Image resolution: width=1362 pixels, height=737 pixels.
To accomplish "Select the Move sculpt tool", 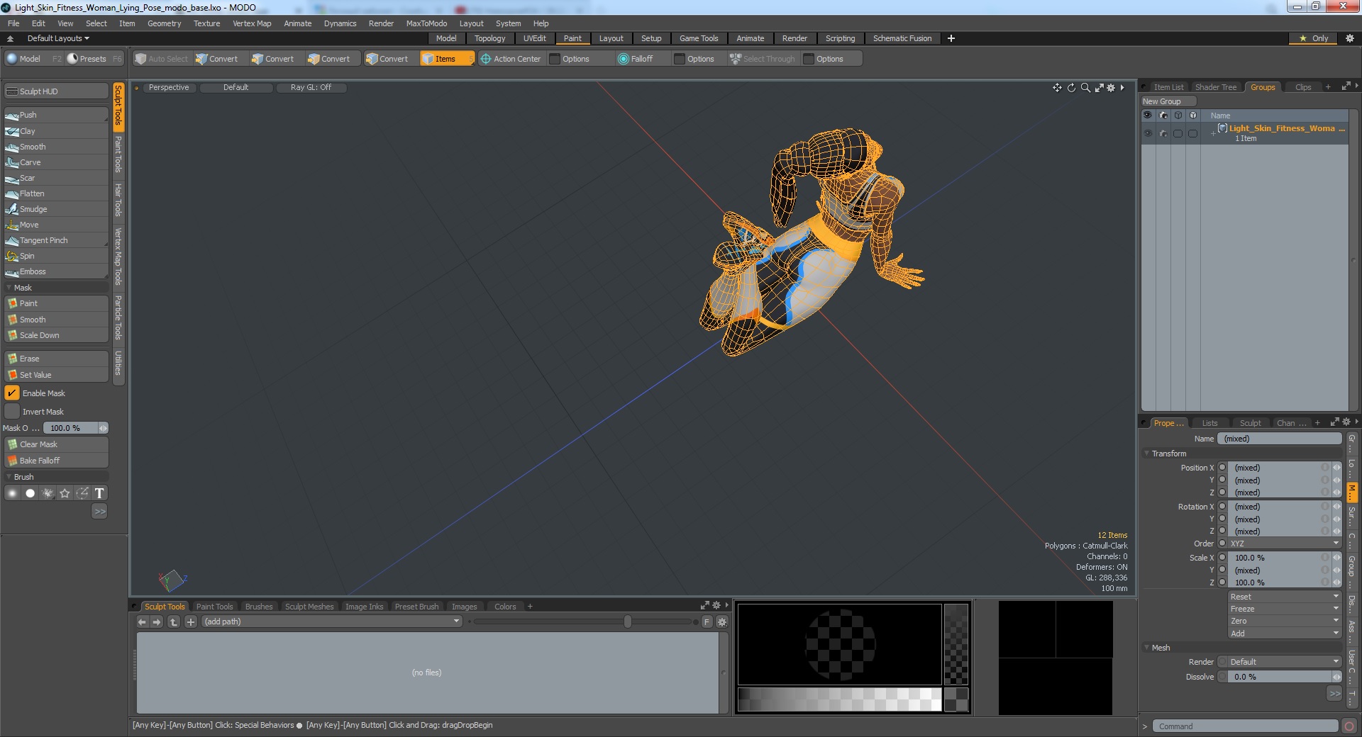I will (55, 225).
